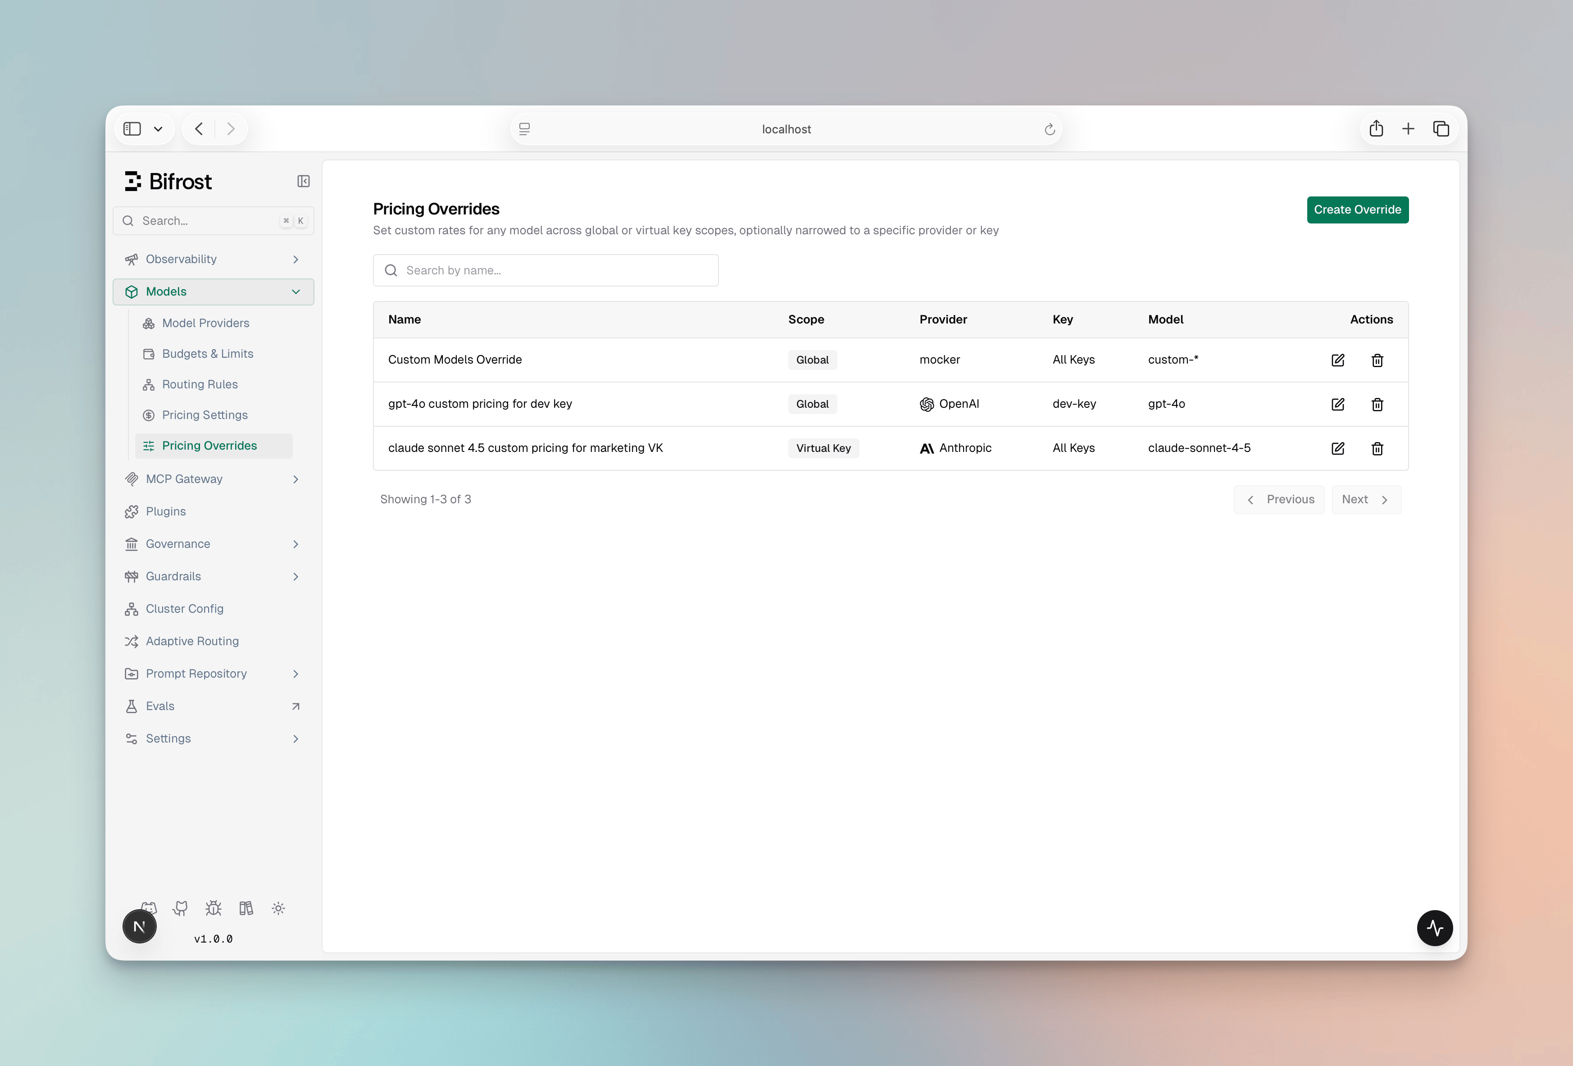Click 'gpt-4o custom pricing for dev key'

[x=480, y=404]
